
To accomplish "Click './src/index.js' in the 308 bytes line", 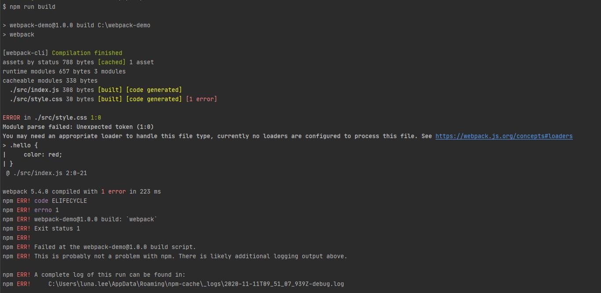I will pyautogui.click(x=34, y=90).
